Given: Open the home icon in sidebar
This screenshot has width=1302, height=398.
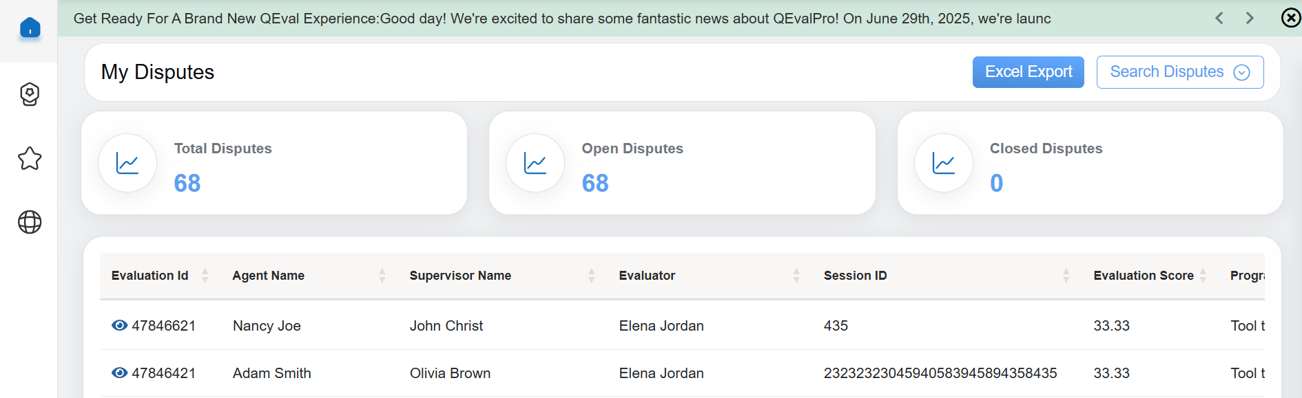Looking at the screenshot, I should 30,28.
